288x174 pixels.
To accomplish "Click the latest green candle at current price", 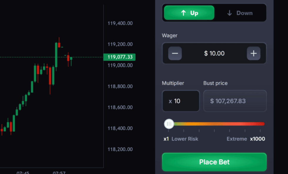I will (71, 59).
